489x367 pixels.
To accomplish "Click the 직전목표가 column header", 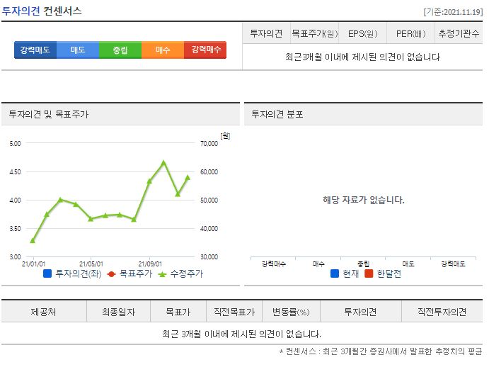I will coord(234,312).
